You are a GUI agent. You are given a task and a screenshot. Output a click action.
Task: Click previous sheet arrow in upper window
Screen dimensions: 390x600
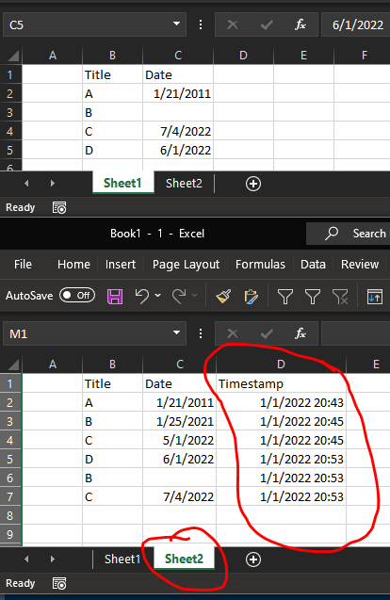(26, 184)
